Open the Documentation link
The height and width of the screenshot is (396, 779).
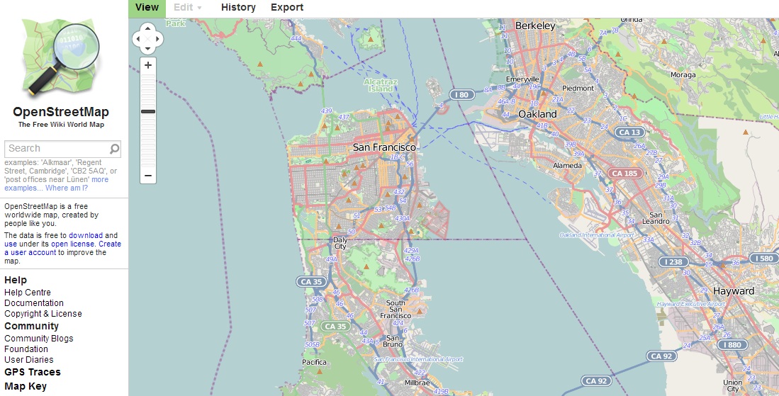point(34,302)
